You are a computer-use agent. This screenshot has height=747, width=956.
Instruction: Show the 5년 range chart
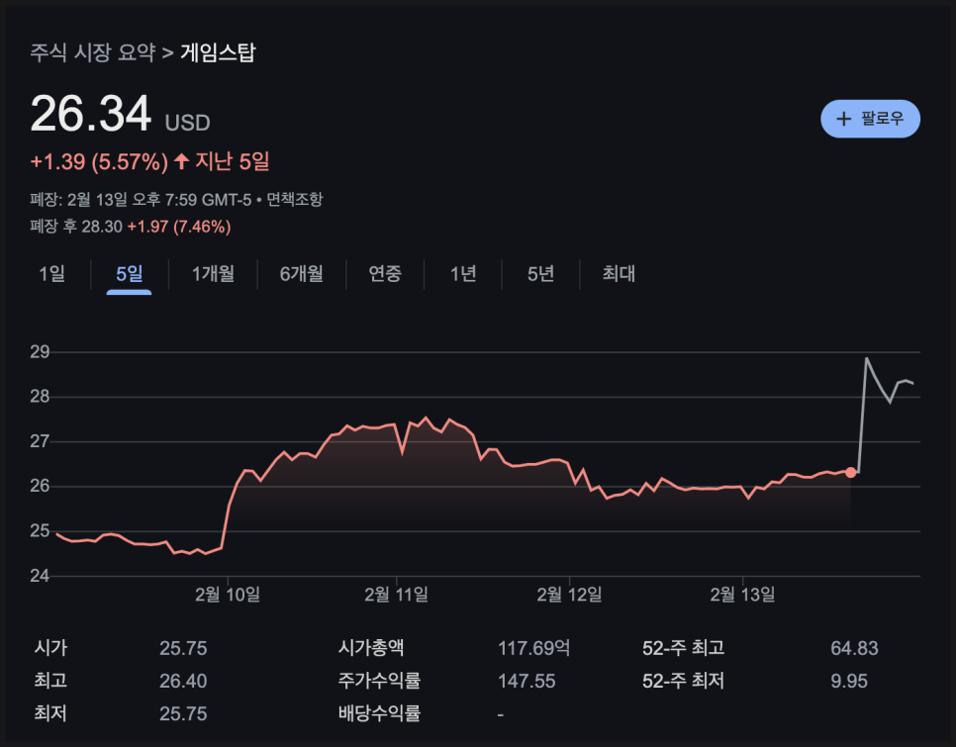[540, 274]
